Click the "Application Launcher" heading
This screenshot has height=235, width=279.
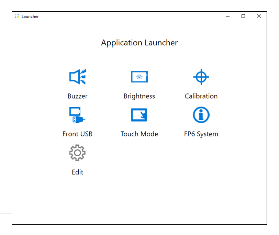[x=139, y=43]
